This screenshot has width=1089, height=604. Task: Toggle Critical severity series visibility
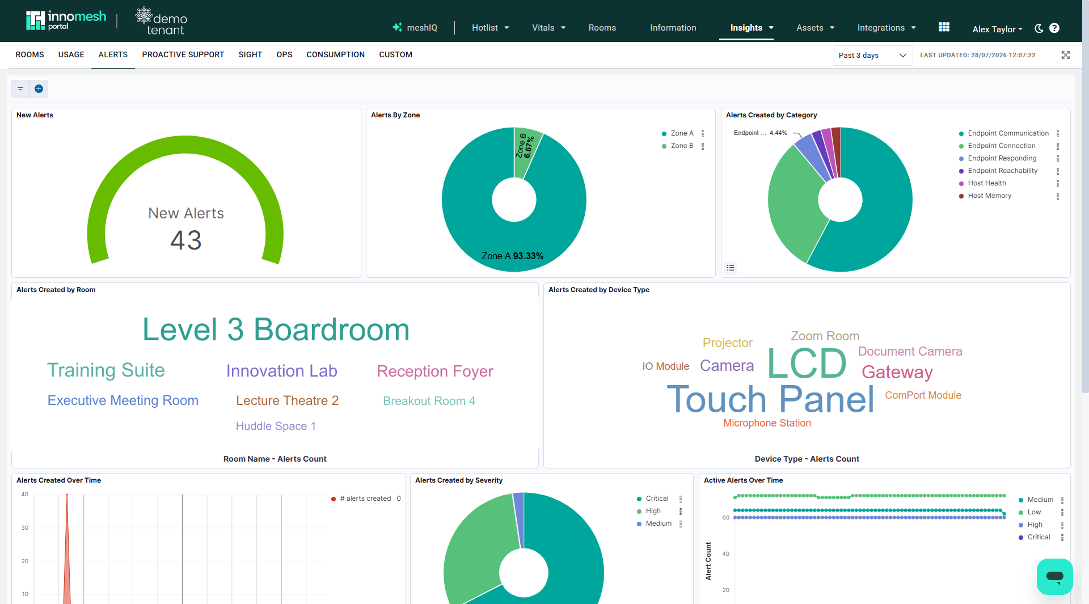point(653,499)
